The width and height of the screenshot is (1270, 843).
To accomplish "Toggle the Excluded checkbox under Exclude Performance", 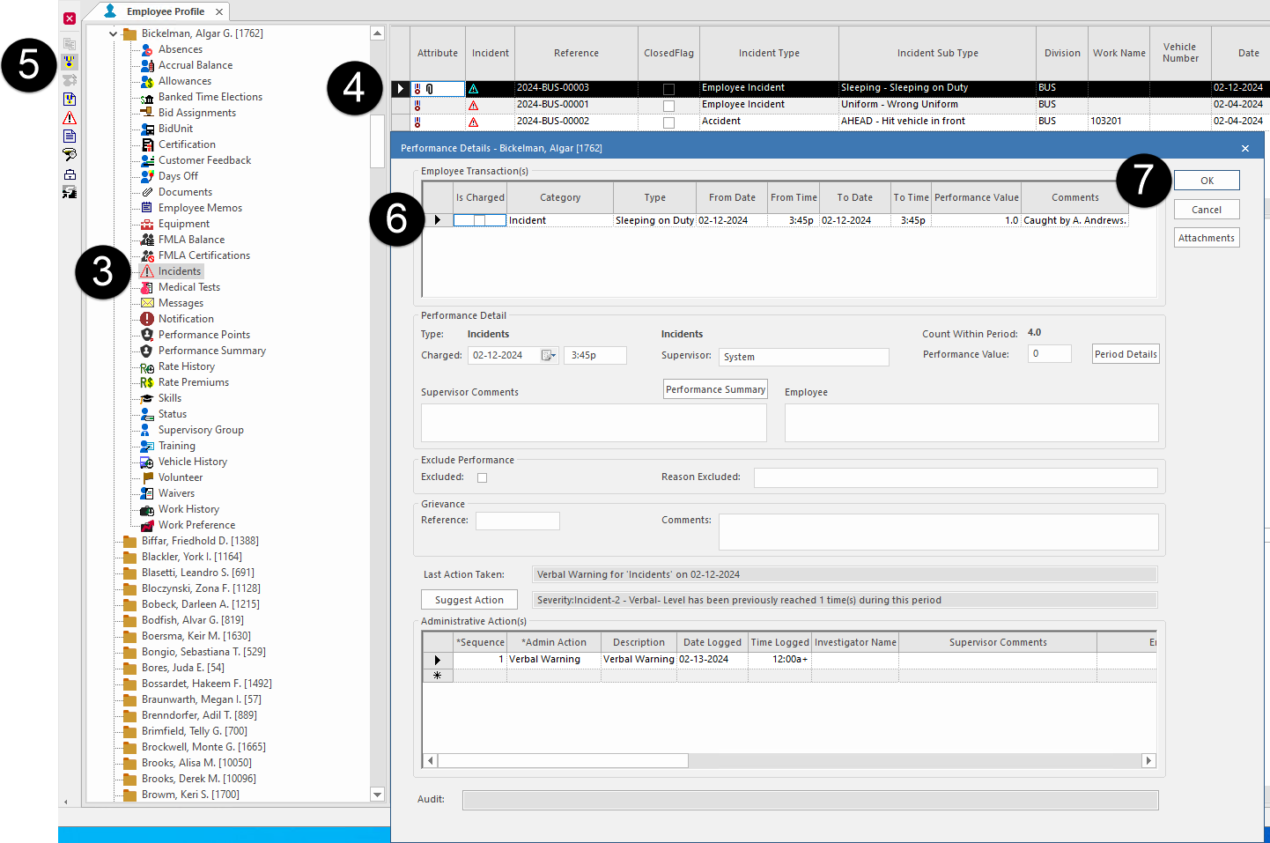I will point(482,477).
